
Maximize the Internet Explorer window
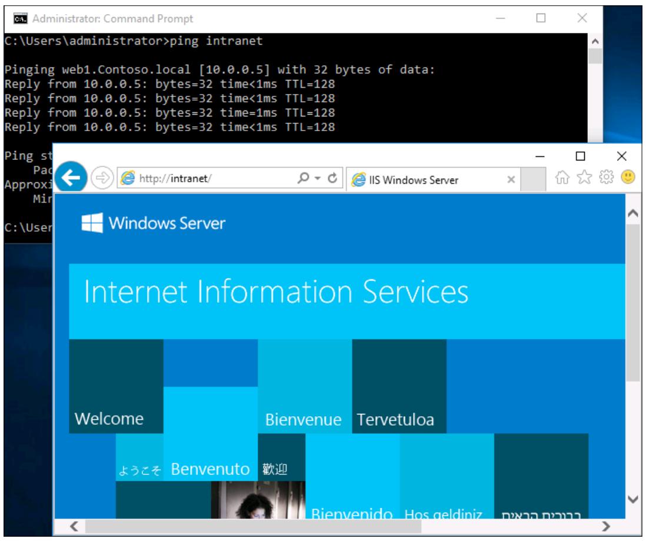tap(580, 156)
